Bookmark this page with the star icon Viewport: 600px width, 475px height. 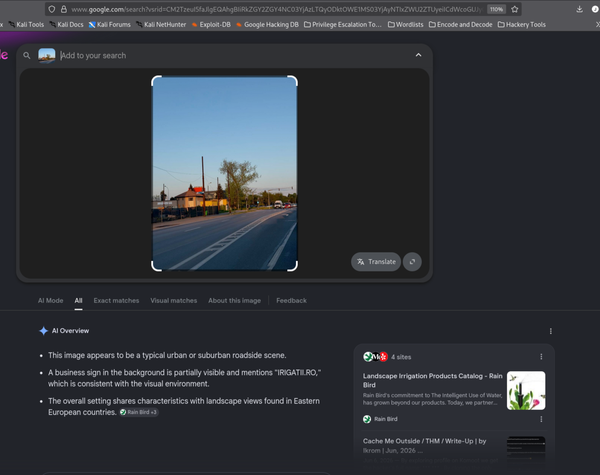515,9
